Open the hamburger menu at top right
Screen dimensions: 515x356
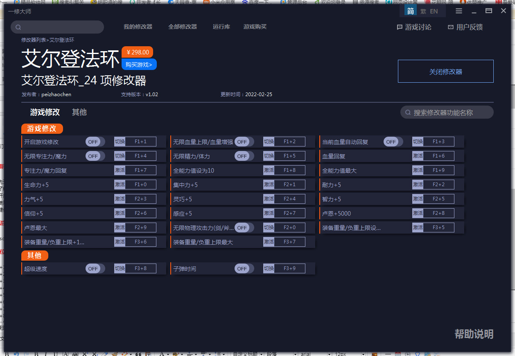click(x=458, y=11)
